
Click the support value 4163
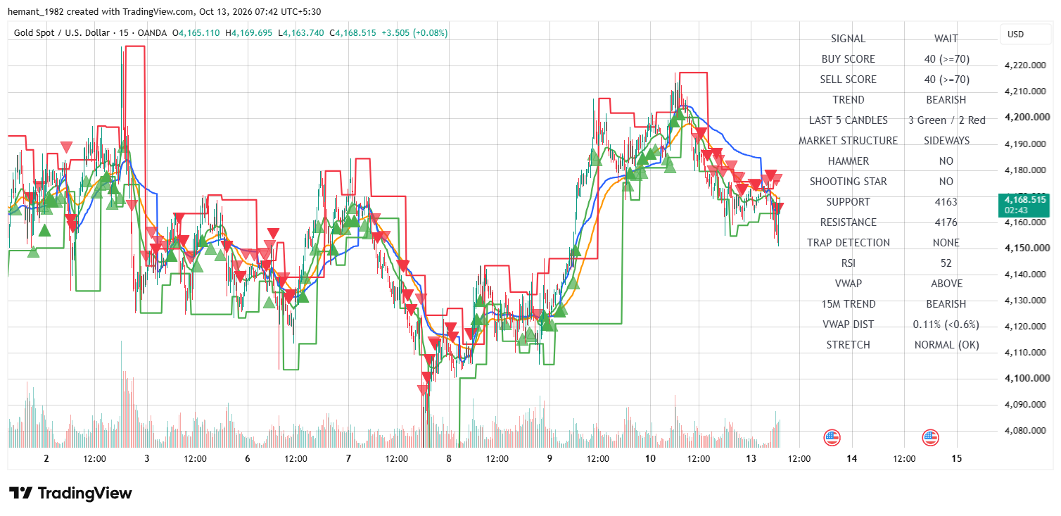pos(946,202)
